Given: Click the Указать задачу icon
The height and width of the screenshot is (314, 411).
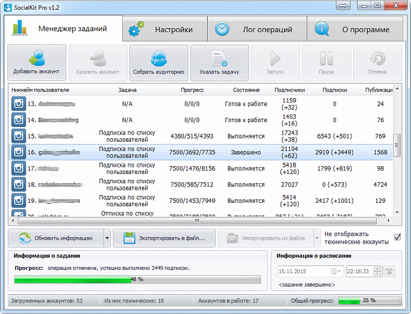Looking at the screenshot, I should coord(219,59).
